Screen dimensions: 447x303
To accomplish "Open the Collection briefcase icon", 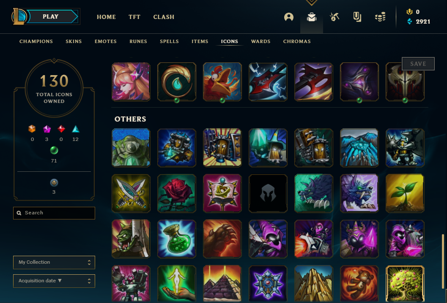I will pyautogui.click(x=312, y=17).
